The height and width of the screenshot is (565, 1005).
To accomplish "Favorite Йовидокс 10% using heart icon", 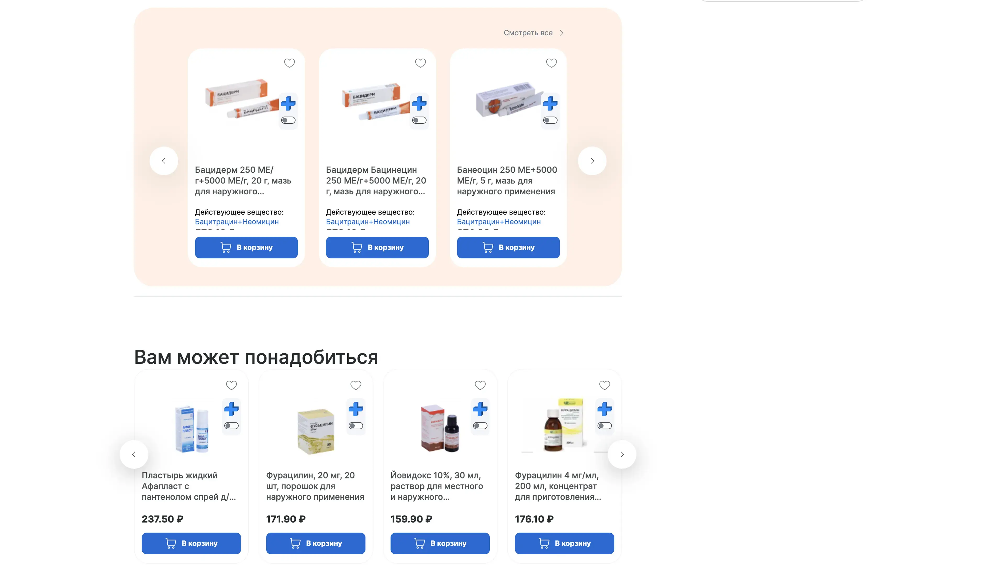I will (x=480, y=385).
